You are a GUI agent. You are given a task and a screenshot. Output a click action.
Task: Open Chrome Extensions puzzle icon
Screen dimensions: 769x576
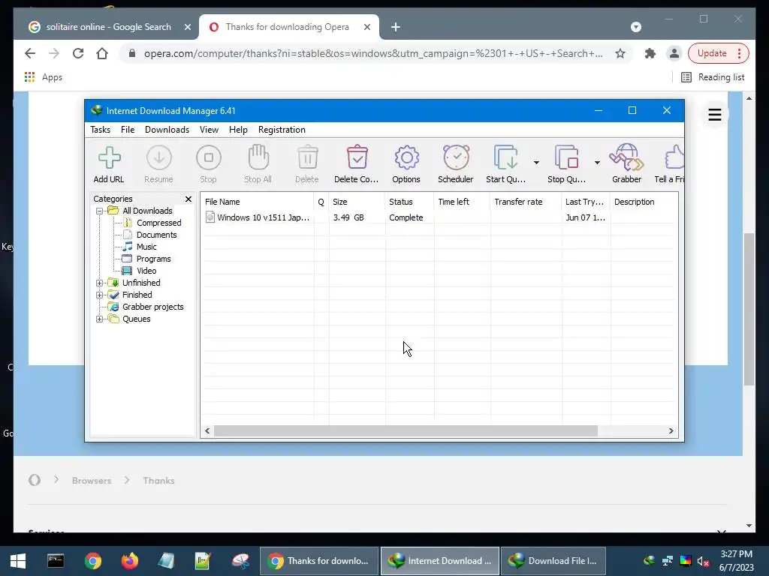point(650,53)
